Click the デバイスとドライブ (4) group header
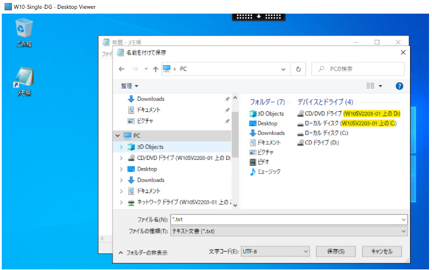 [x=325, y=102]
